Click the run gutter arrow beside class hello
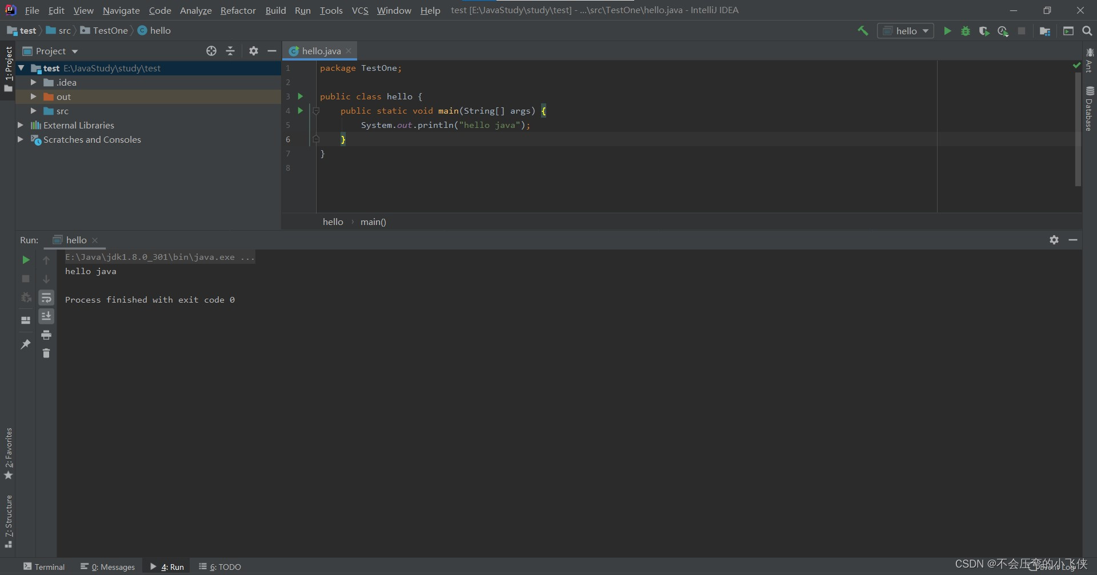1097x575 pixels. coord(301,96)
